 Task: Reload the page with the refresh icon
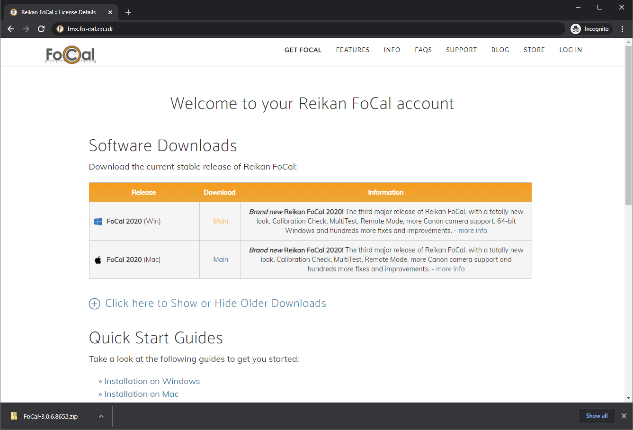pyautogui.click(x=41, y=29)
